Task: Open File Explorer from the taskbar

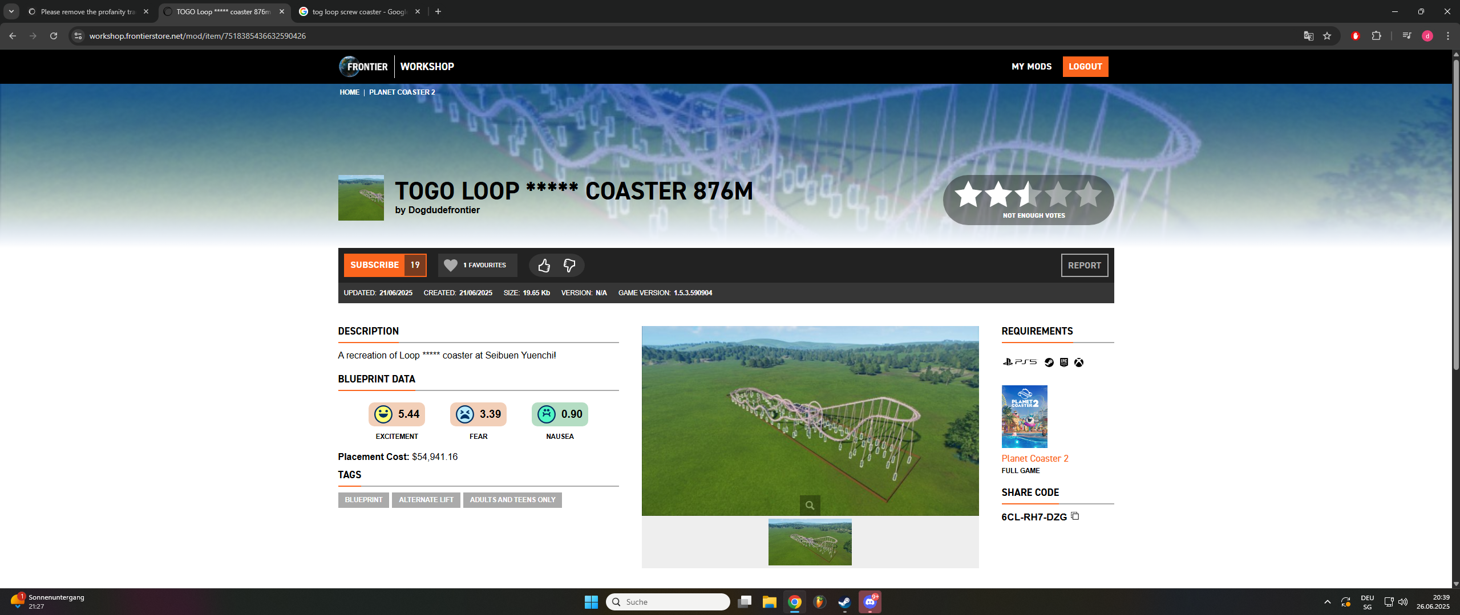Action: 769,602
